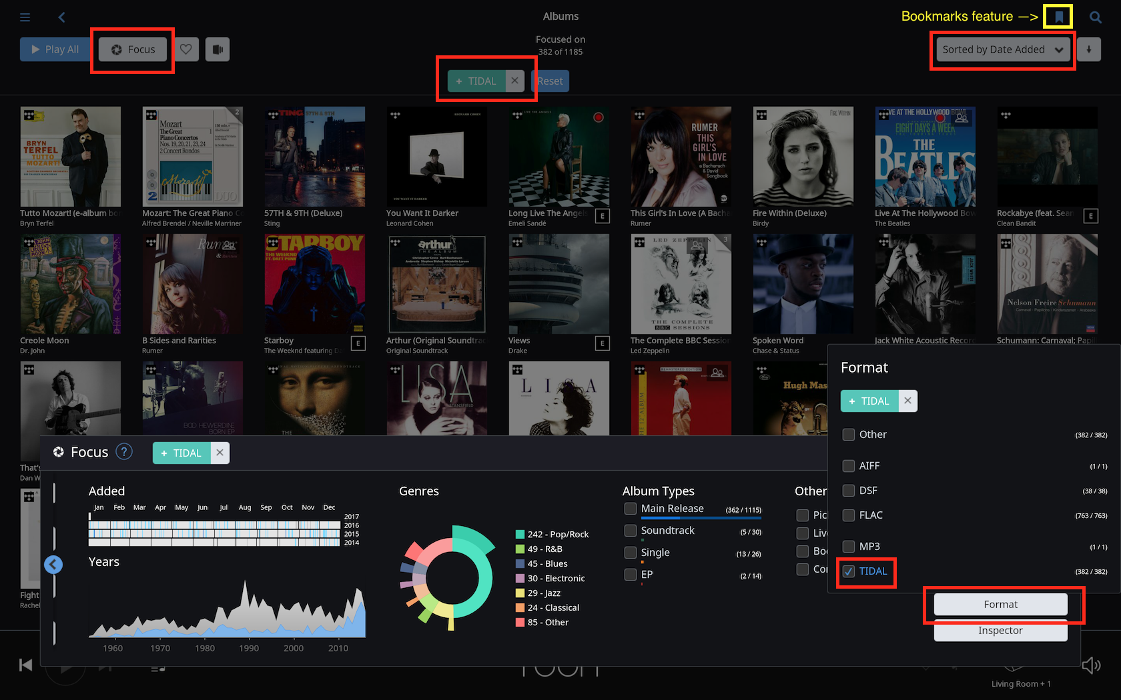Remove TIDAL tag in Focus panel header
This screenshot has width=1121, height=700.
pos(220,453)
